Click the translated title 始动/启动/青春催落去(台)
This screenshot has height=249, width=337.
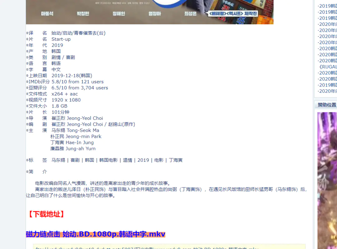tap(78, 33)
